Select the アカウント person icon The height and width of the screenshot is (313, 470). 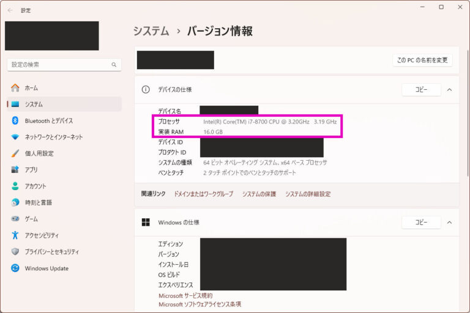[15, 186]
